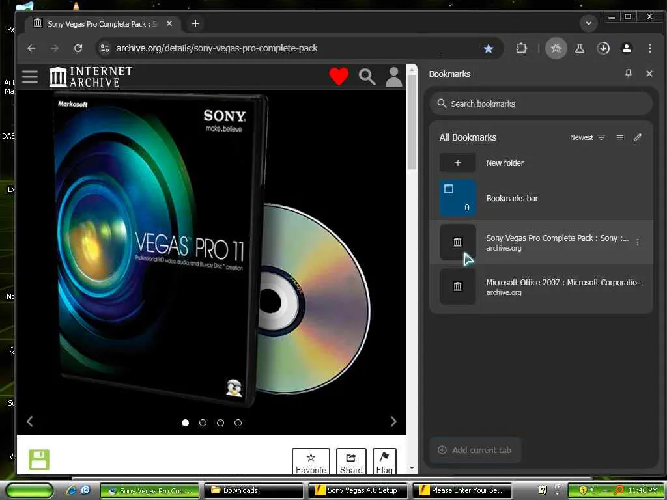Open the Extensions puzzle icon
667x500 pixels.
click(521, 48)
